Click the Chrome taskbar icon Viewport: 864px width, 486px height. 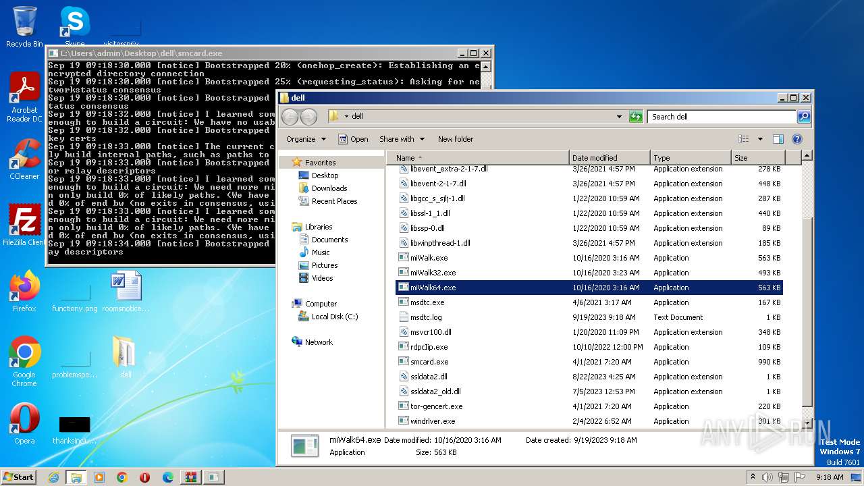click(122, 477)
